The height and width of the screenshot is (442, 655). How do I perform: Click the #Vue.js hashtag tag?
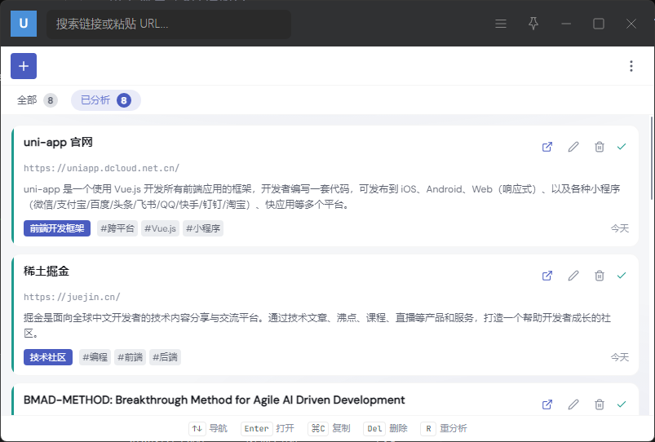coord(160,228)
